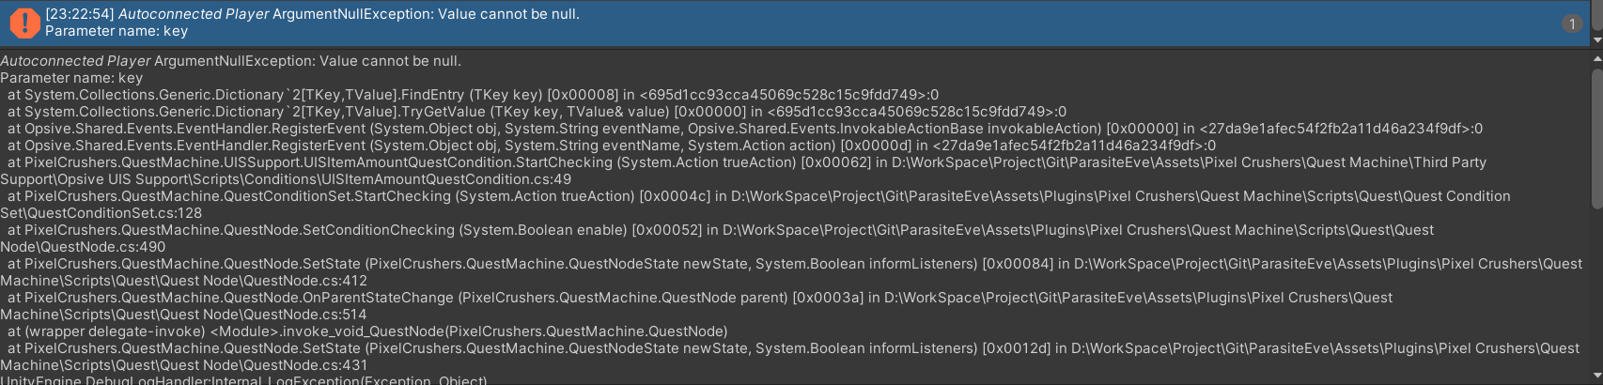
Task: Open the QuestConditionSet.cs:128 source link
Action: [x=101, y=213]
